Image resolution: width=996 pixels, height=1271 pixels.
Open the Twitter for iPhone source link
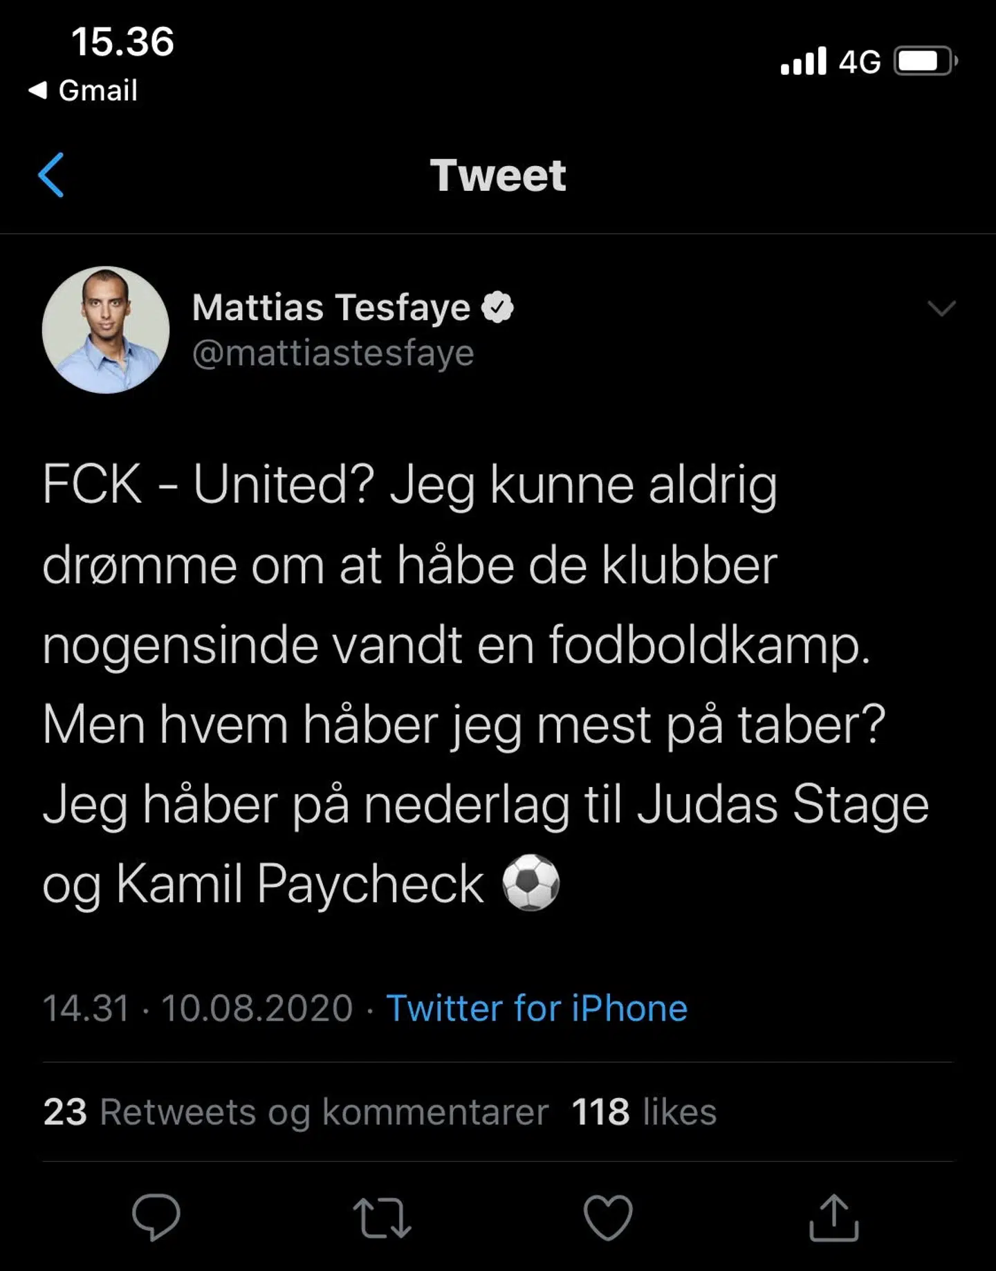537,1008
